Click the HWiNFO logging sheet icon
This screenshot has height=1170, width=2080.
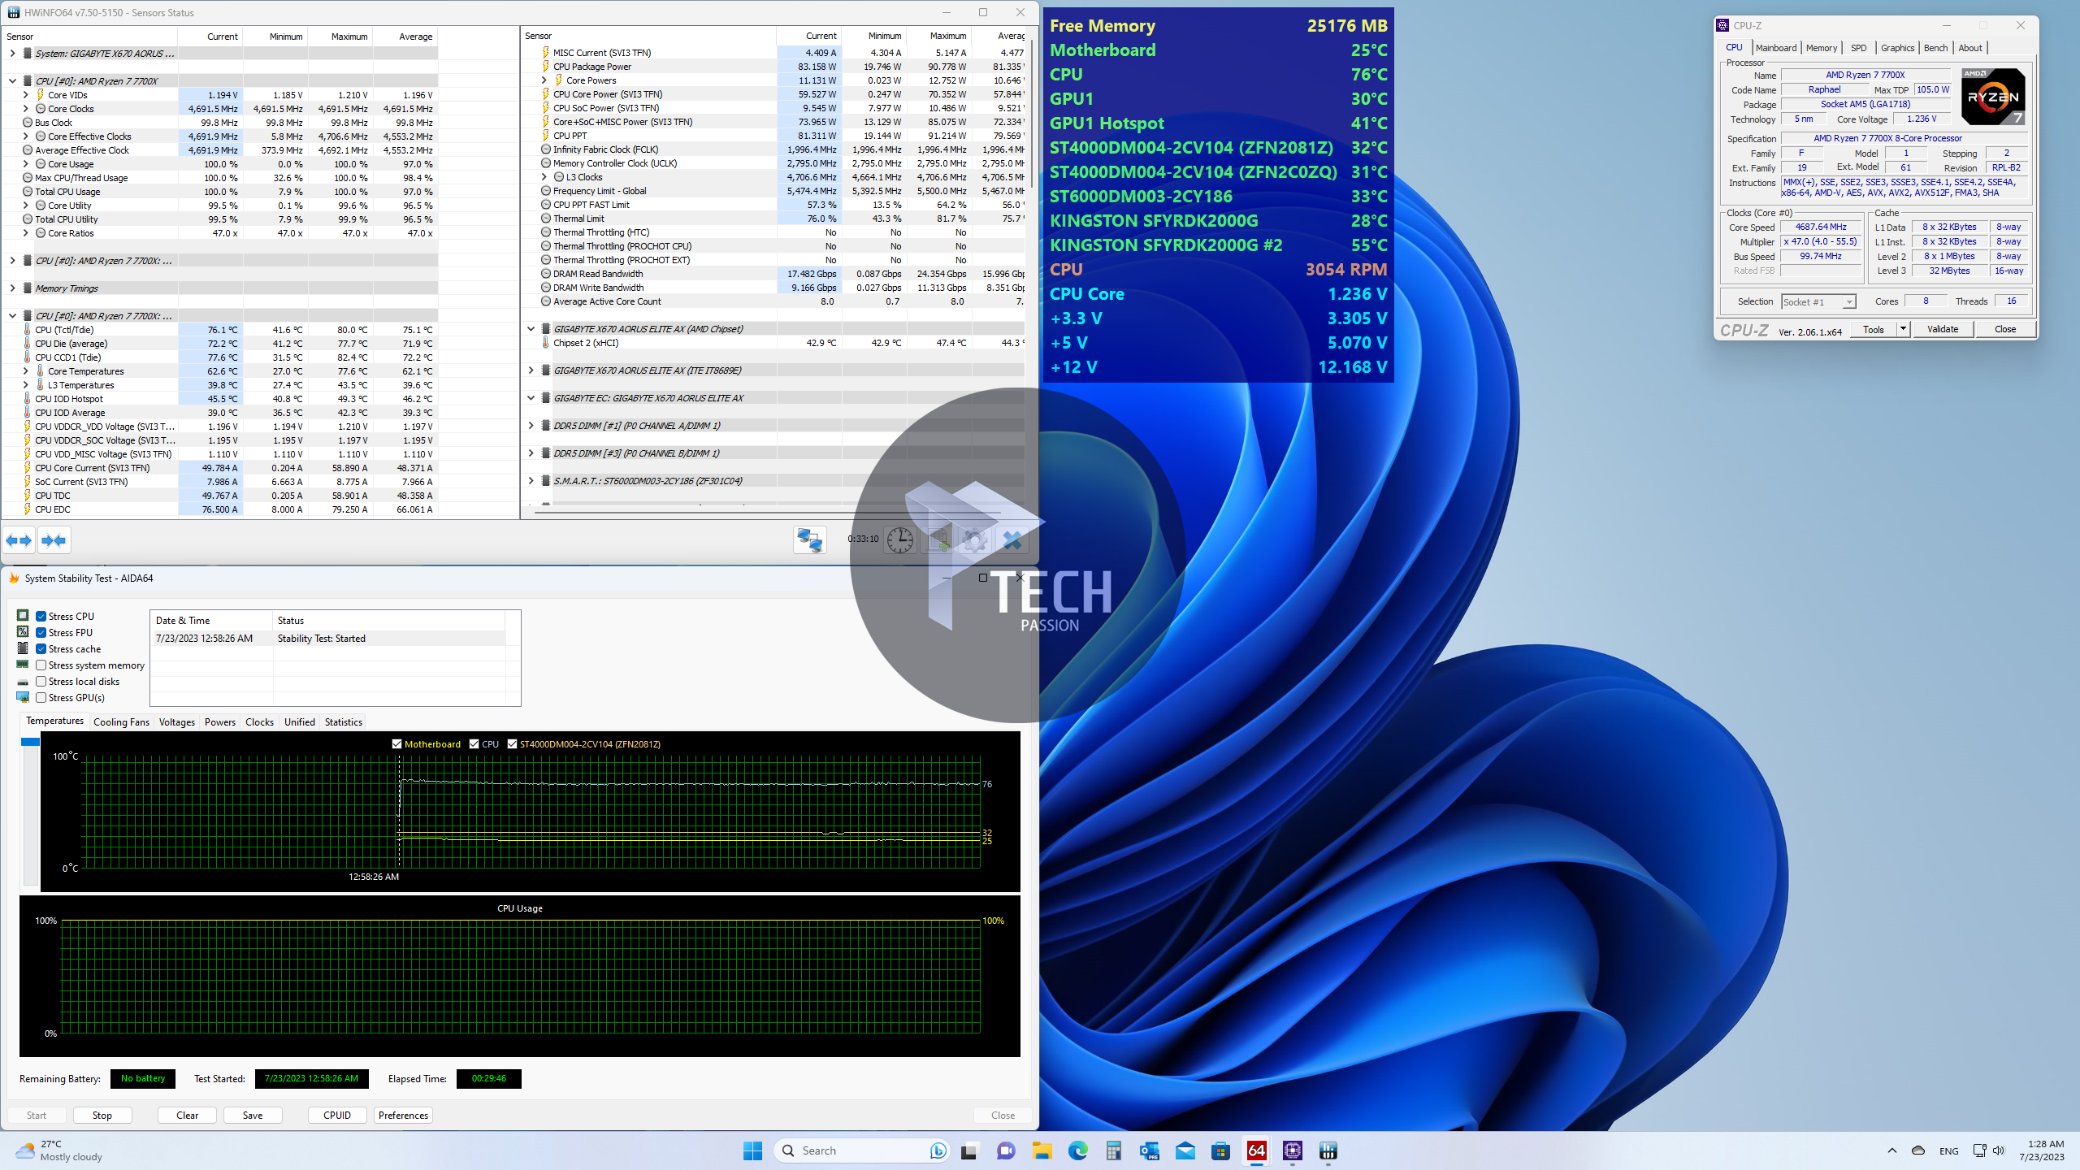(x=938, y=540)
